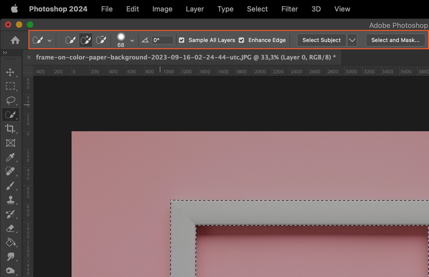Activate New selection mode
The height and width of the screenshot is (277, 429).
pos(70,40)
